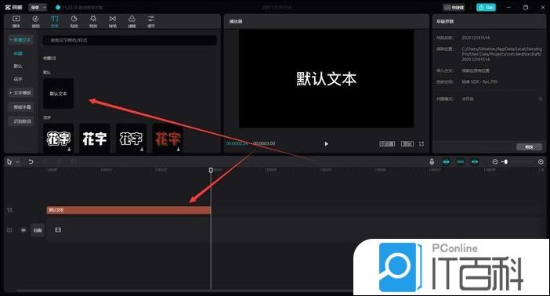
Task: Open the Audio (音频) tab
Action: 35,21
